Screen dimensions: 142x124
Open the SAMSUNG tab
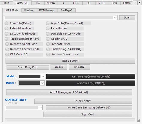[22, 3]
